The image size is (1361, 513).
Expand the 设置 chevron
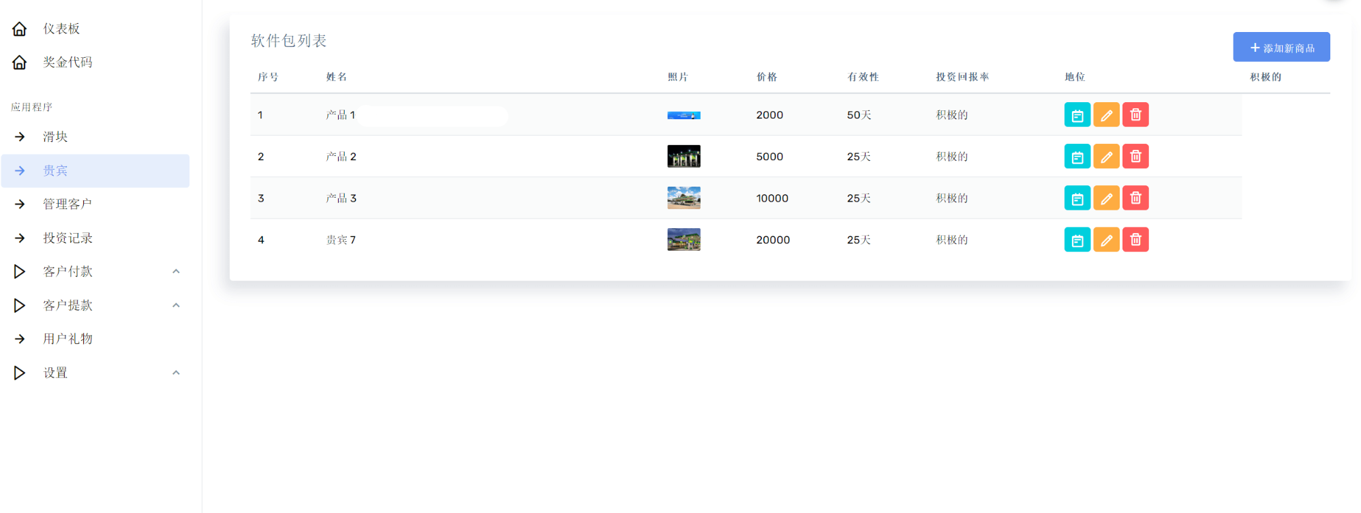[176, 373]
